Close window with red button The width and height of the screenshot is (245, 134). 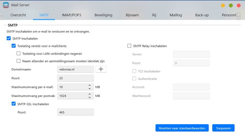click(x=239, y=5)
